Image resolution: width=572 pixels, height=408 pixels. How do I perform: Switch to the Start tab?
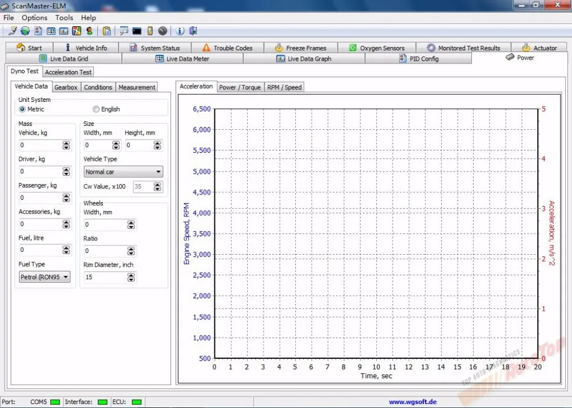tap(29, 48)
